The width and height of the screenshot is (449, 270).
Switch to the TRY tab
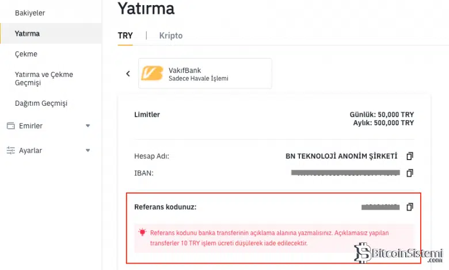[x=125, y=36]
